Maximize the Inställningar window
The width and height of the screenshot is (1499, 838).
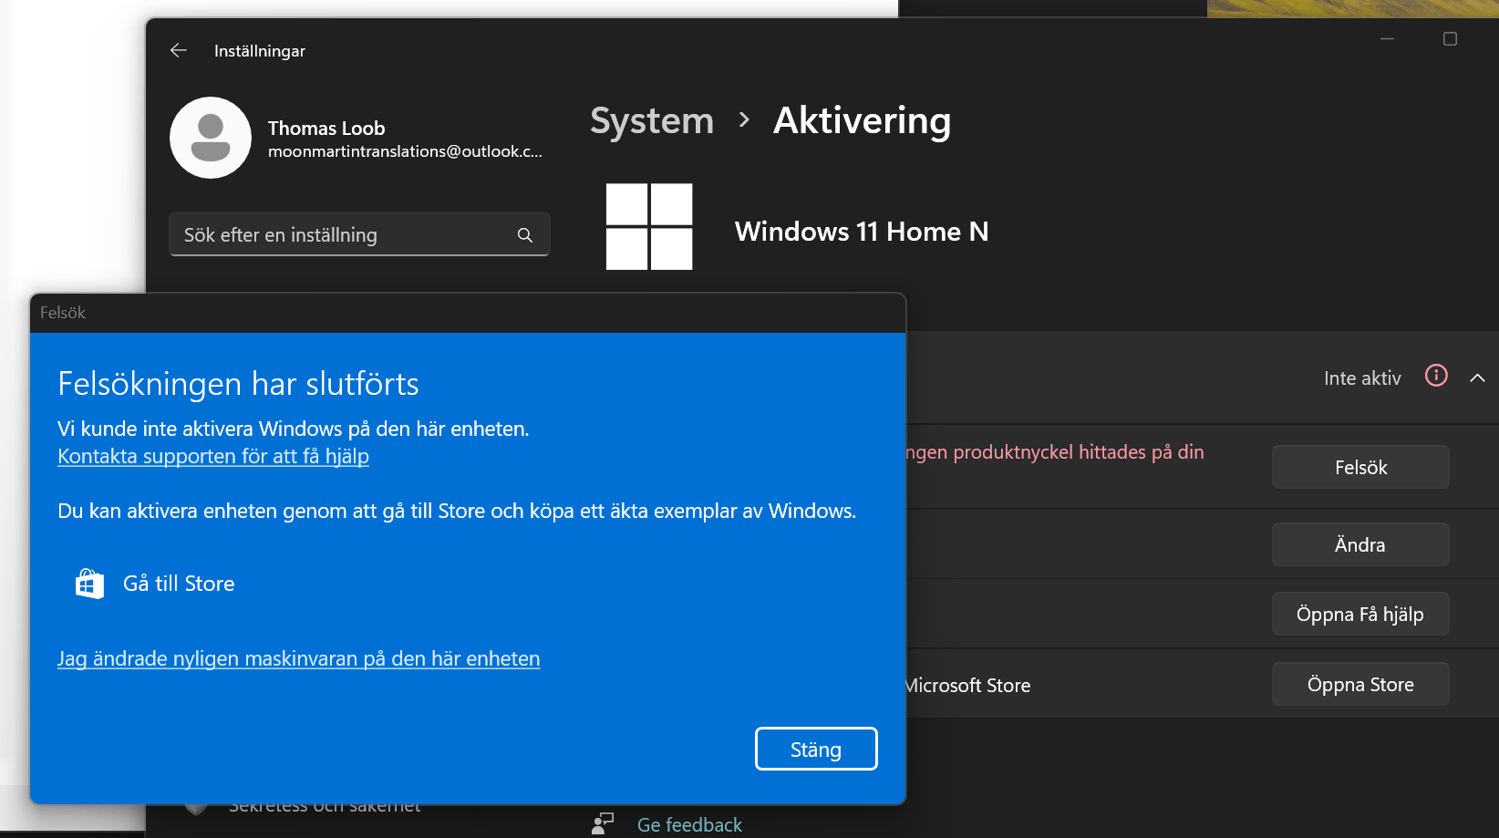tap(1450, 39)
